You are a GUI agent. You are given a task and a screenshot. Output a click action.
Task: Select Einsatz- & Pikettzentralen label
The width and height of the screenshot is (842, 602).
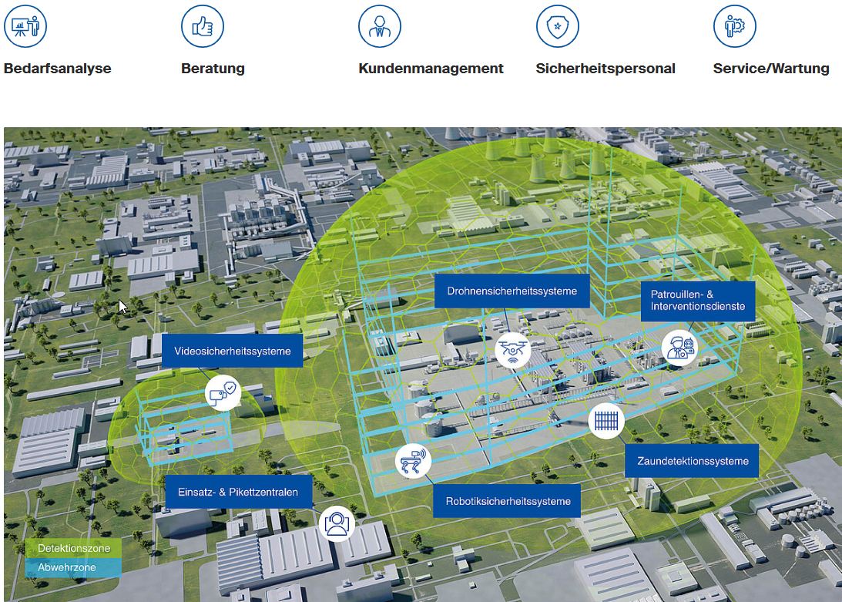238,492
